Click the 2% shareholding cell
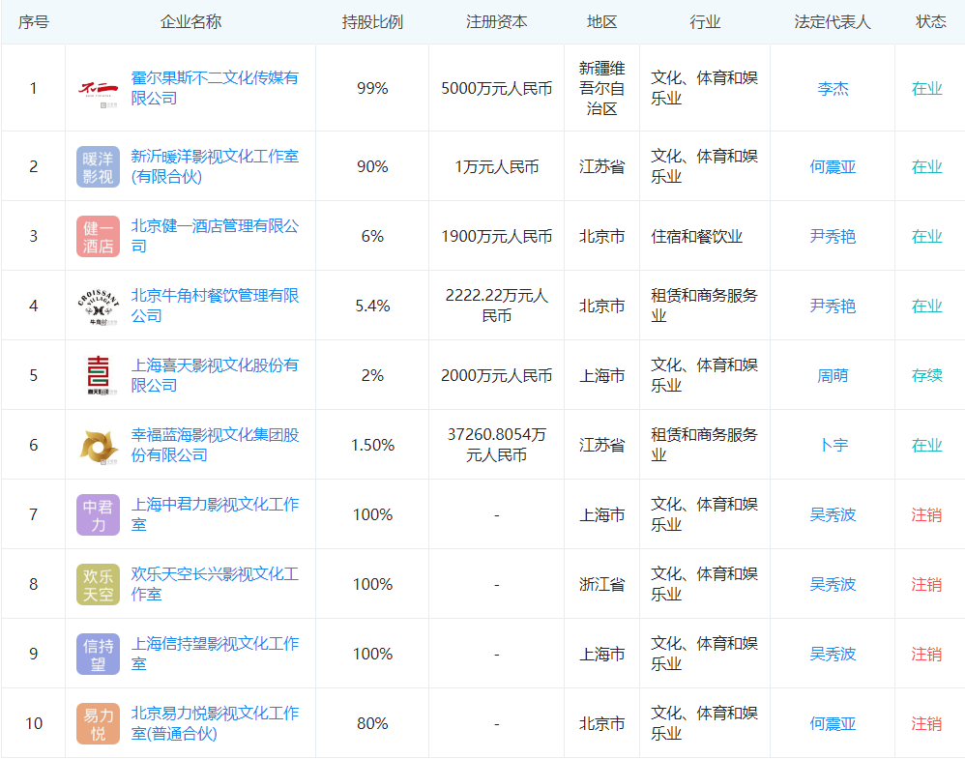The width and height of the screenshot is (965, 759). [372, 375]
